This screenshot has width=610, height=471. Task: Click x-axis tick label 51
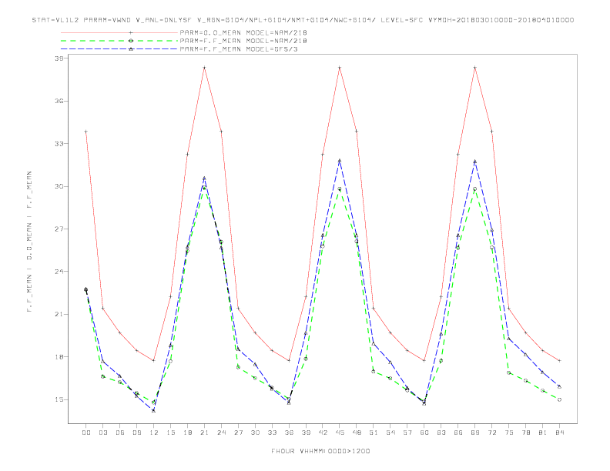pos(374,433)
